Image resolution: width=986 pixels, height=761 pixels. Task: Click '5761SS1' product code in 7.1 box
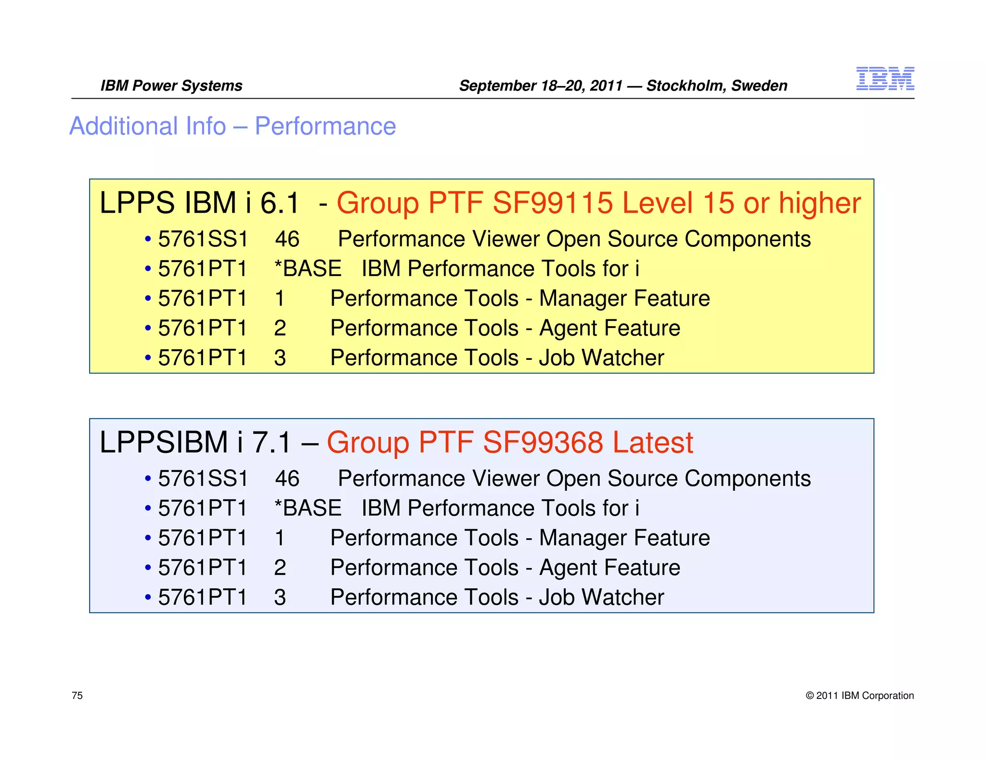[203, 479]
